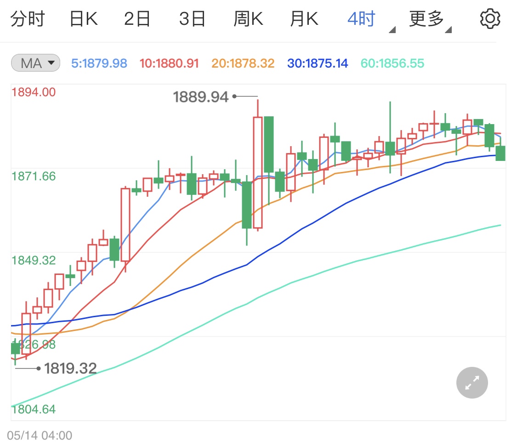
Task: Switch to the 分时 tab
Action: pyautogui.click(x=28, y=19)
